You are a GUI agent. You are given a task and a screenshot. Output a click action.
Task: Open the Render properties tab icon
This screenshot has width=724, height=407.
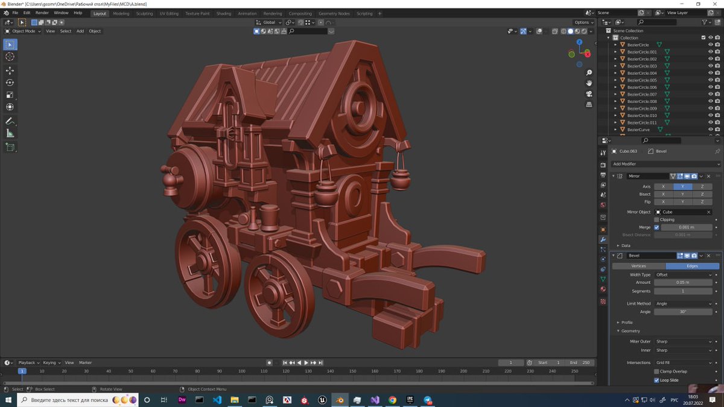[603, 165]
